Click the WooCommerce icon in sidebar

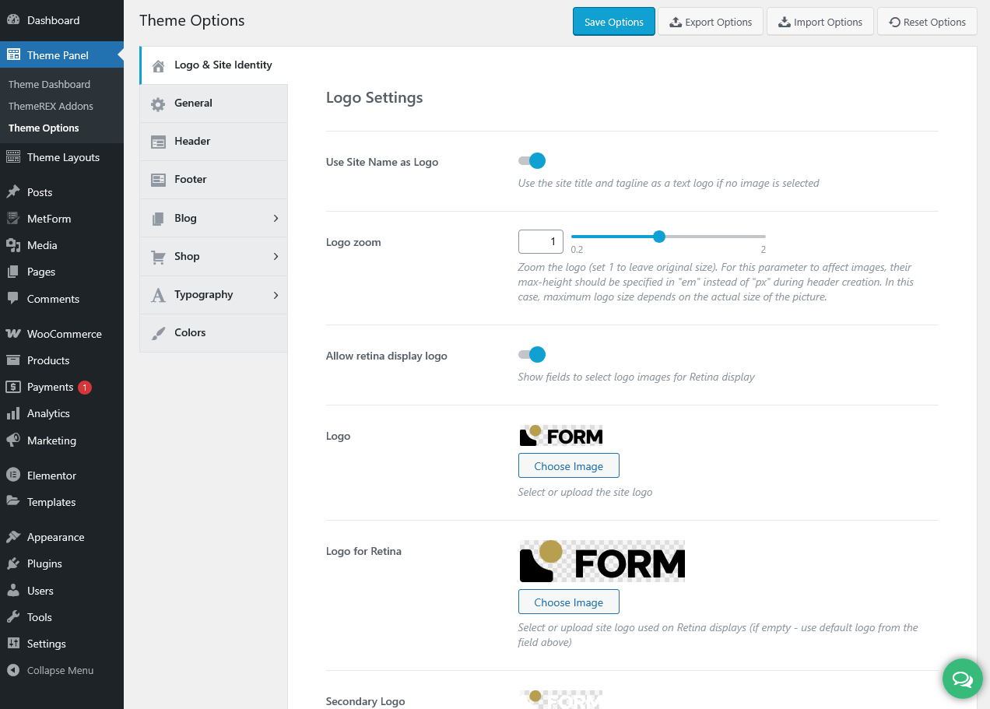(x=13, y=334)
